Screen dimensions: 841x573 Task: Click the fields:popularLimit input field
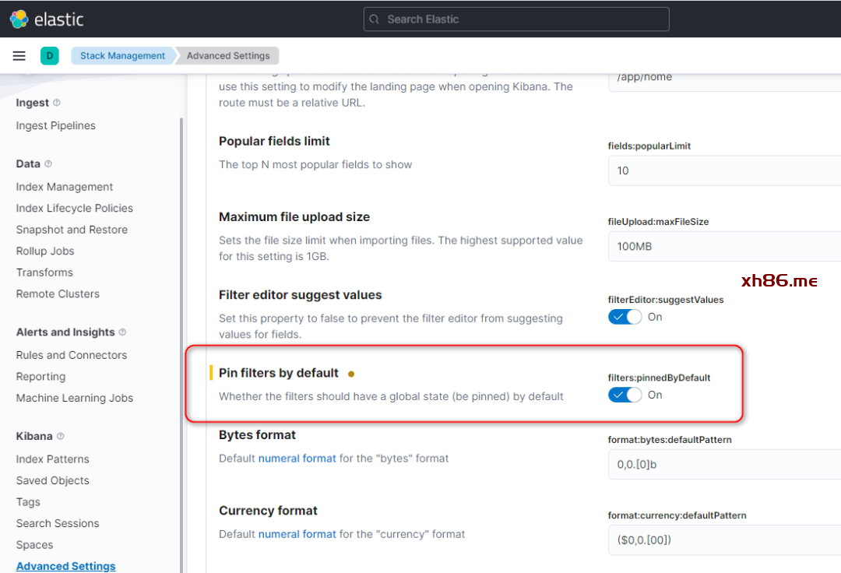[724, 170]
